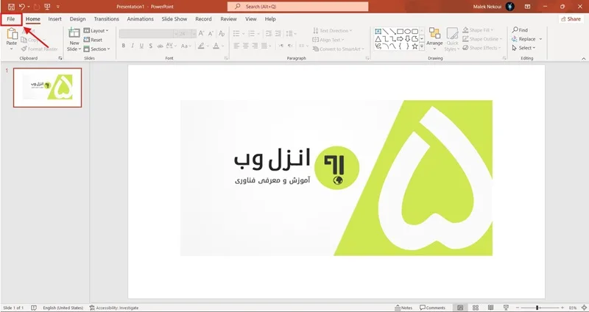Switch to the Animations tab
Viewport: 589px width, 312px height.
click(140, 19)
